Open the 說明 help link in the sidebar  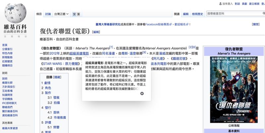click(5, 79)
